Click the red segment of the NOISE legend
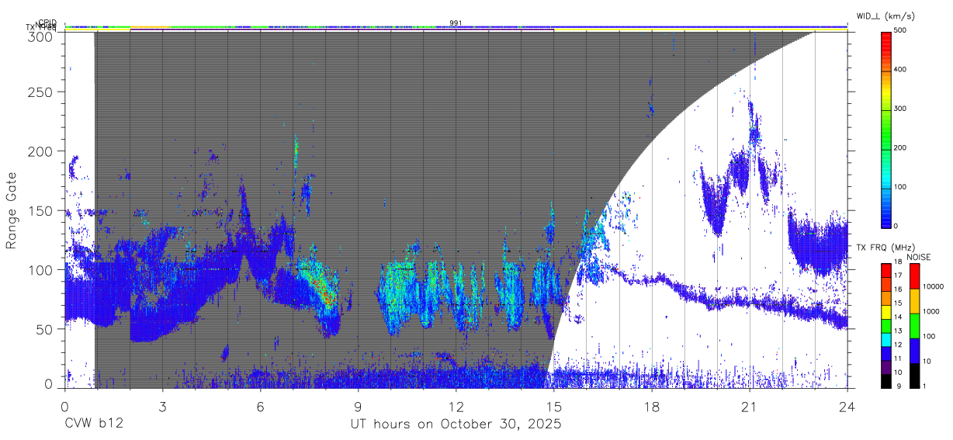953x440 pixels. point(913,275)
